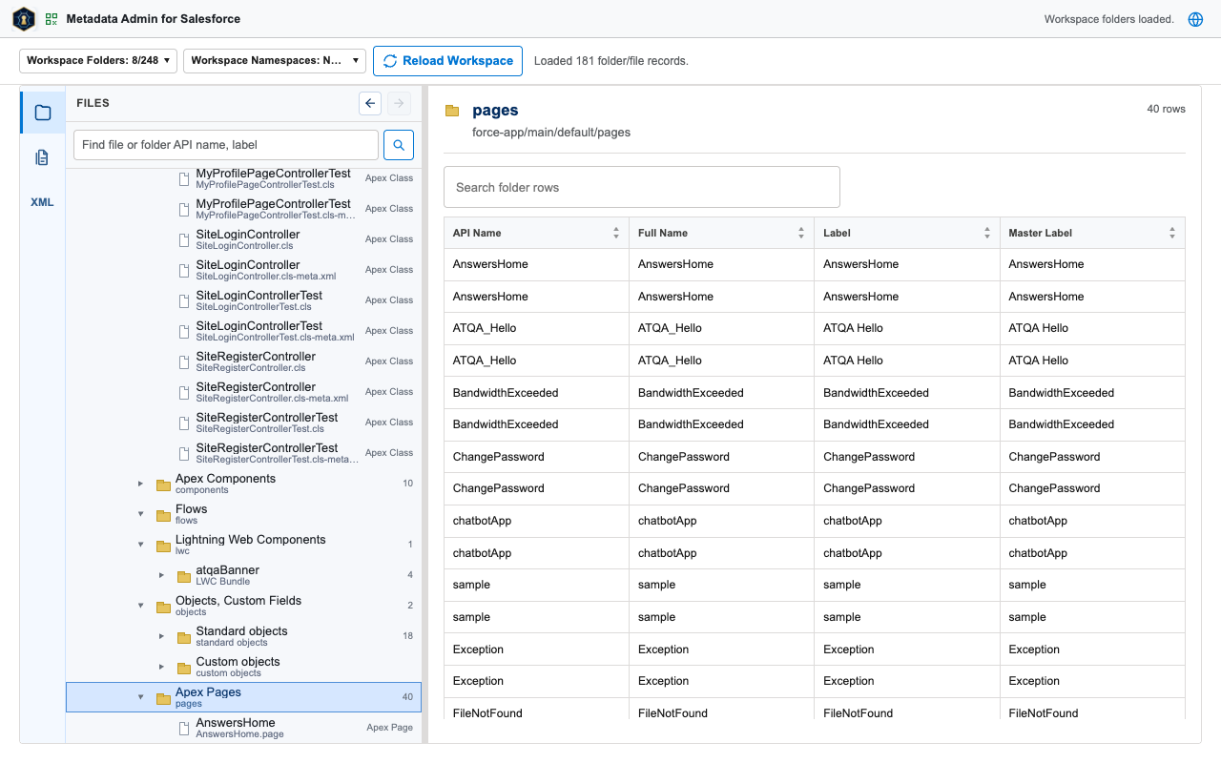Open the folder view sidebar icon

pyautogui.click(x=43, y=113)
